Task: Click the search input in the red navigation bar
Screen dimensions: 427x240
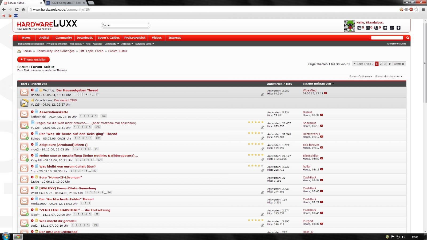Action: (x=387, y=38)
